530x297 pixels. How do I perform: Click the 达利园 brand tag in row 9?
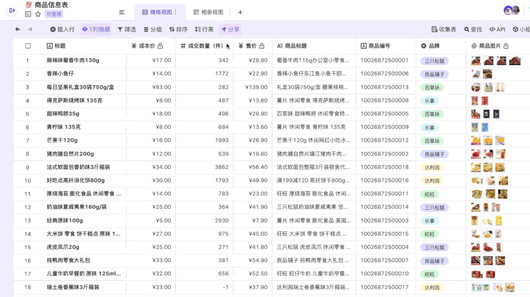pos(432,168)
